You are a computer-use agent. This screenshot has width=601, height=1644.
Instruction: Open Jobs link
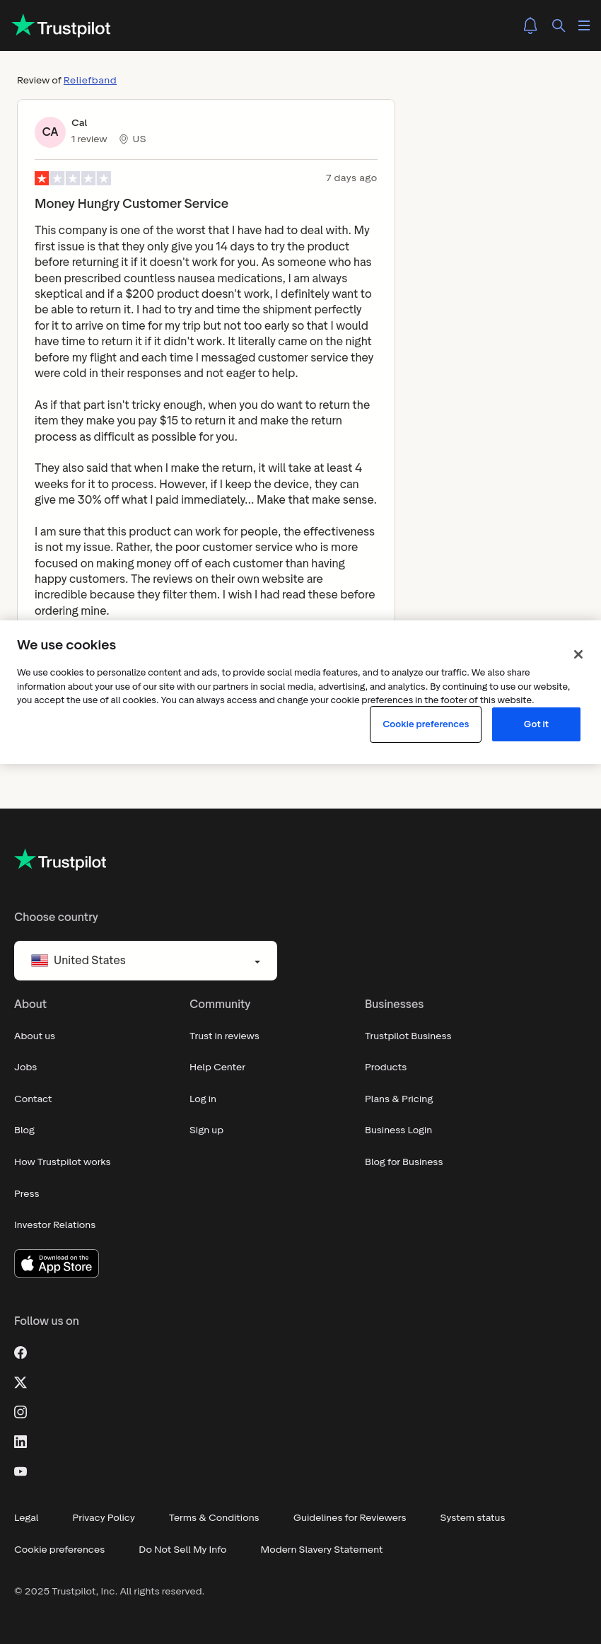(x=25, y=1067)
